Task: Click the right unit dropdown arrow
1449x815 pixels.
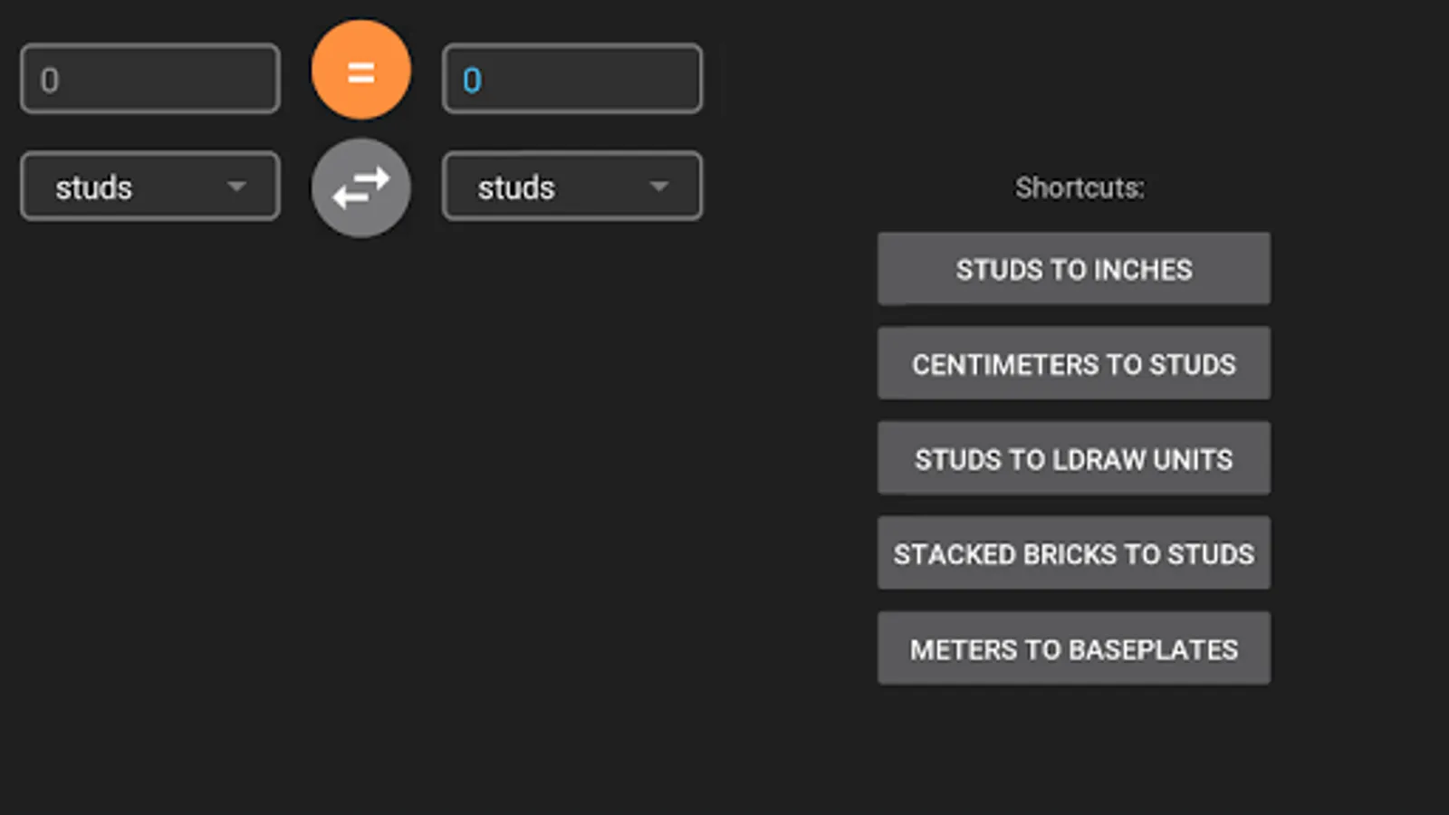Action: [x=658, y=187]
